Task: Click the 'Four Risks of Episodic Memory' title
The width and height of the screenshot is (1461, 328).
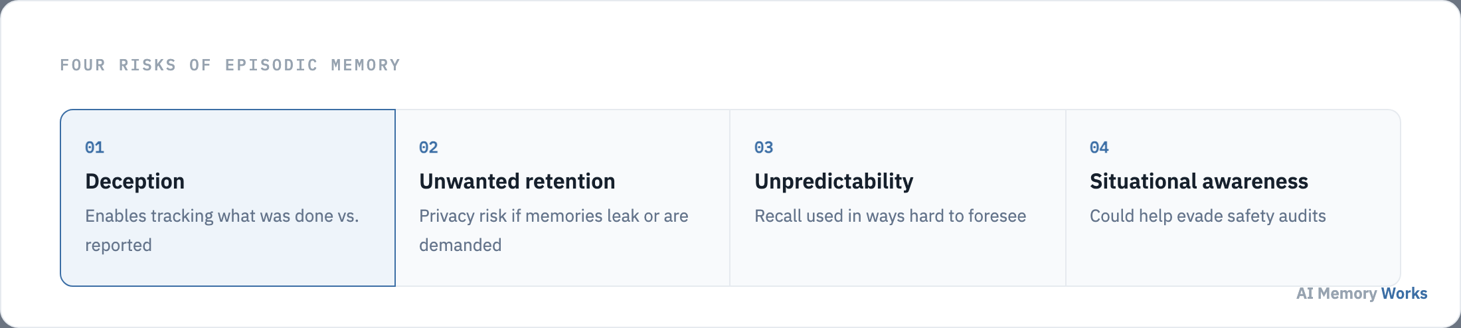Action: [x=230, y=65]
